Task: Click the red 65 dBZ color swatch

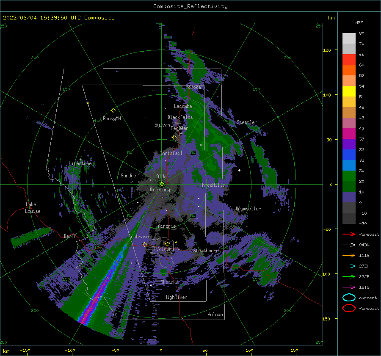Action: pyautogui.click(x=349, y=60)
